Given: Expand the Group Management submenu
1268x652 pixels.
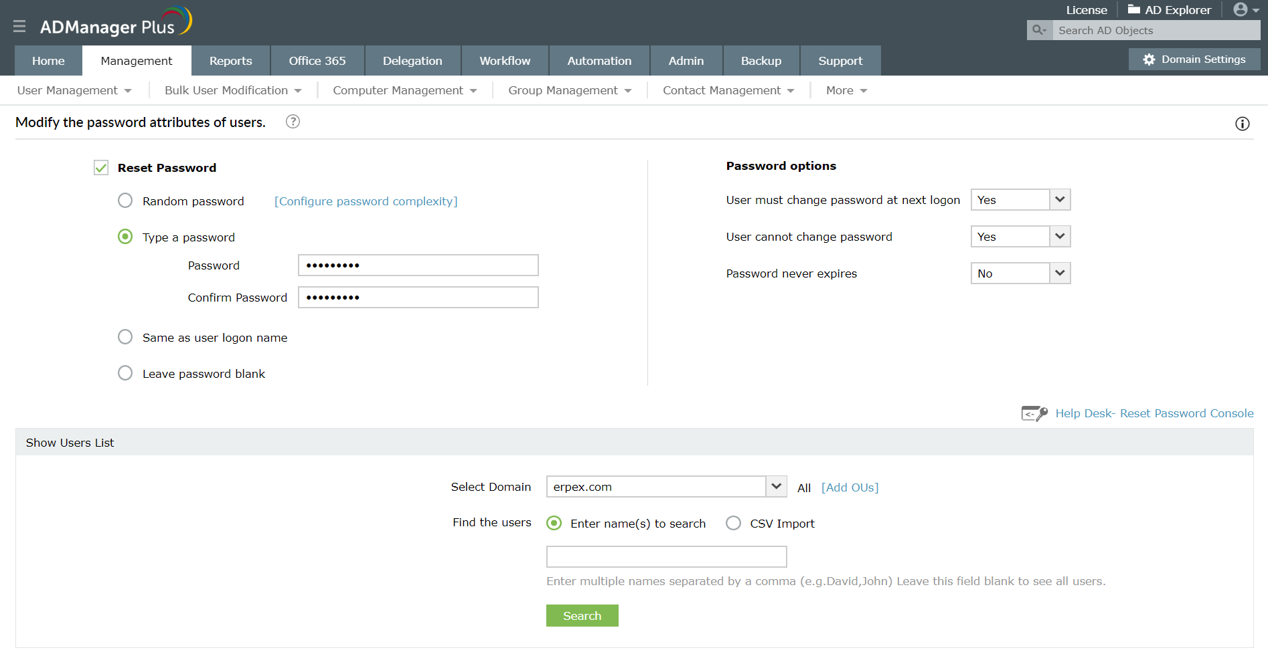Looking at the screenshot, I should pos(570,90).
